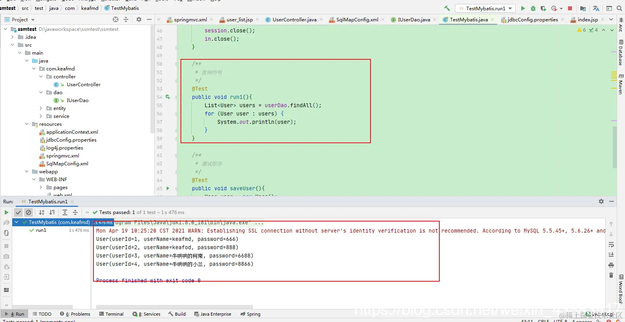Image resolution: width=625 pixels, height=322 pixels.
Task: Sort test results alphabetically
Action: (42, 212)
